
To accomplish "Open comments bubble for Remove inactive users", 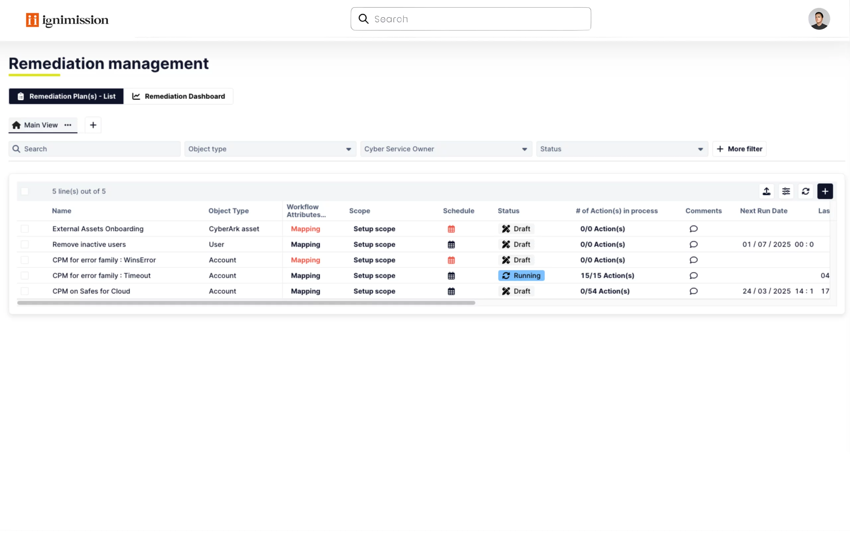I will (693, 244).
